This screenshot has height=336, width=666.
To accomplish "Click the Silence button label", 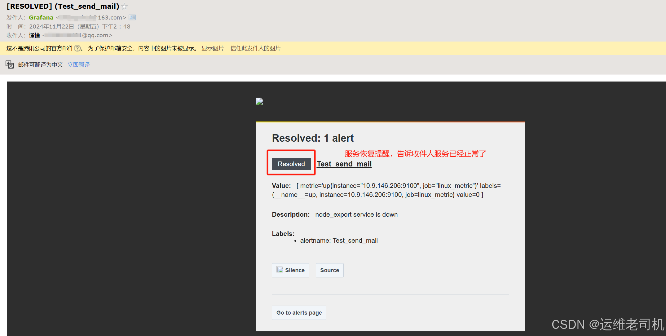I will pyautogui.click(x=295, y=270).
